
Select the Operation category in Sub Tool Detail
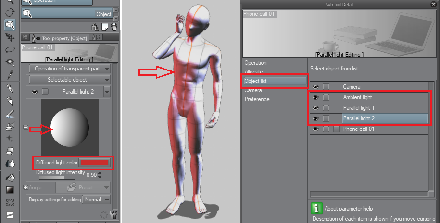click(255, 63)
